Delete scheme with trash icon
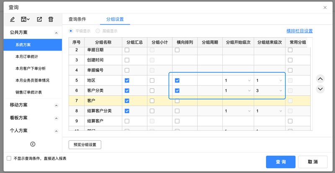This screenshot has height=173, width=335. pos(51,19)
